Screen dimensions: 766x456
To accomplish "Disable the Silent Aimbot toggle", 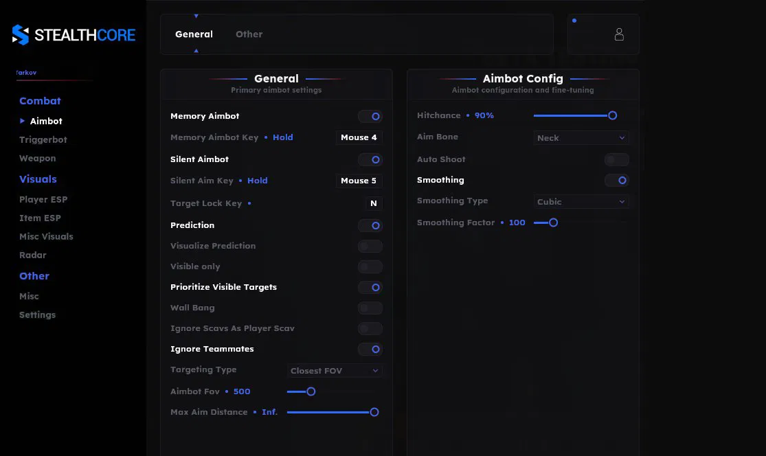I will click(370, 160).
